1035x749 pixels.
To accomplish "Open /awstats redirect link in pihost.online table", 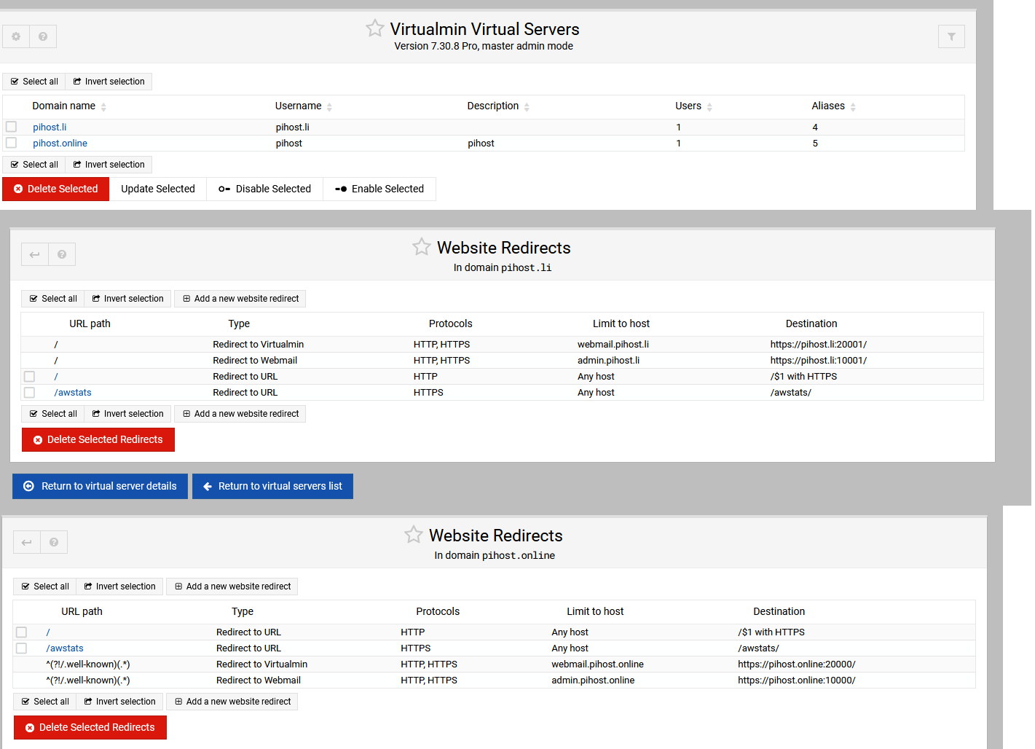I will [x=65, y=648].
